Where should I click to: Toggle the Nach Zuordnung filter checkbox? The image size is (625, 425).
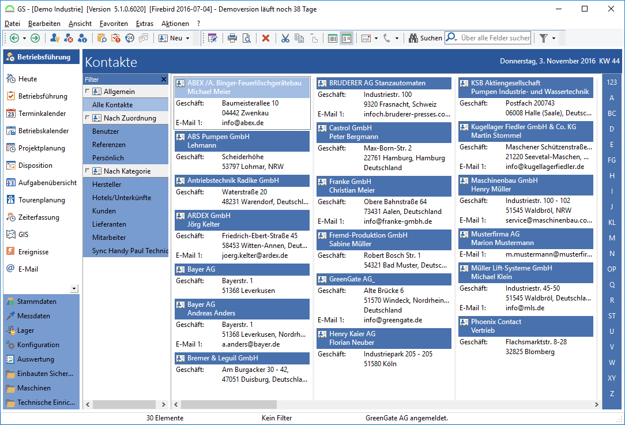tap(87, 118)
